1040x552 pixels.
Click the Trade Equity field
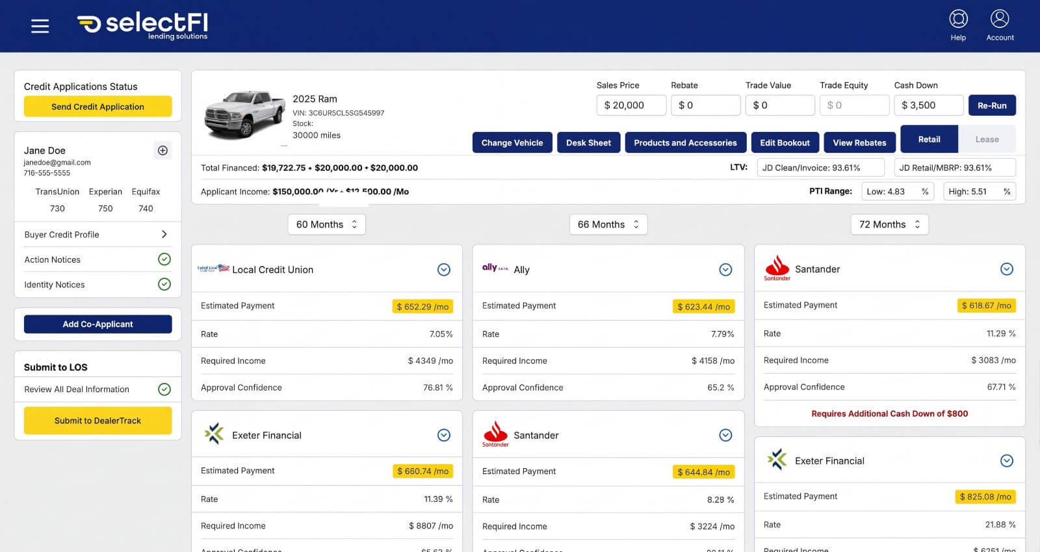855,105
